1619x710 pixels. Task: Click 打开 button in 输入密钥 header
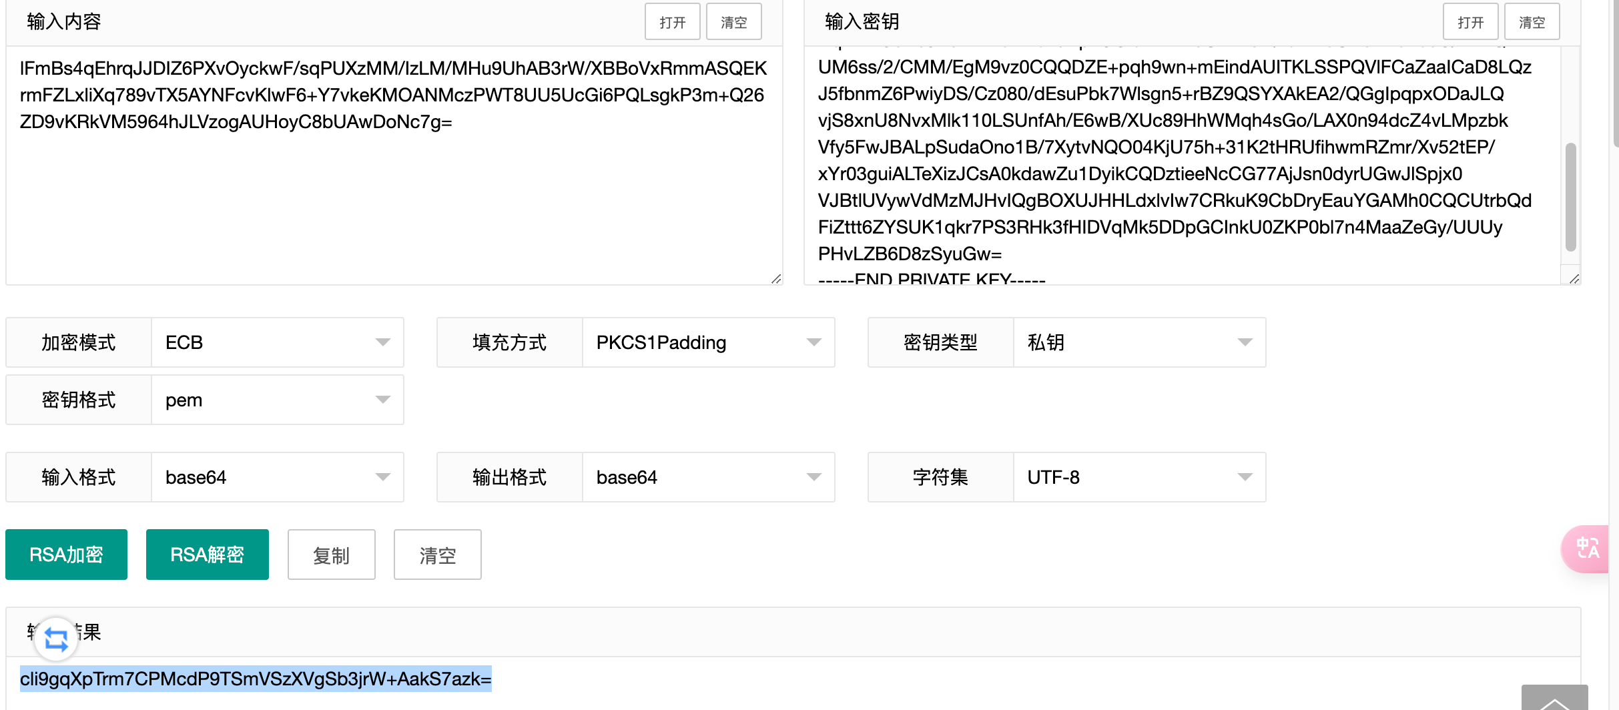click(1471, 22)
